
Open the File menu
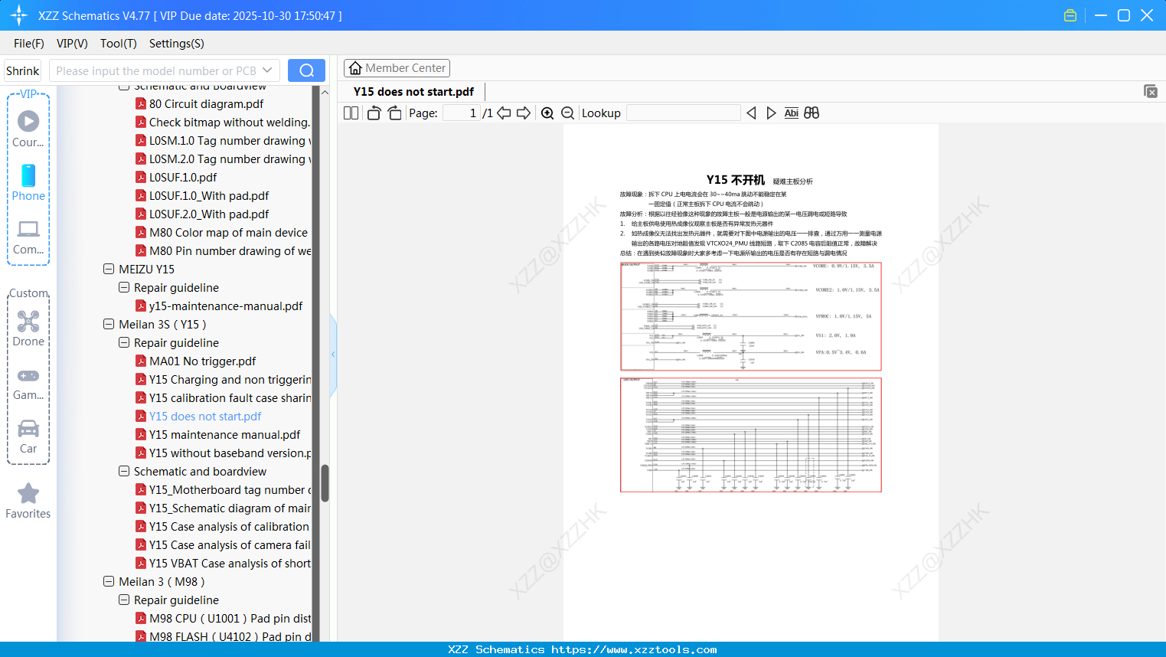coord(29,44)
